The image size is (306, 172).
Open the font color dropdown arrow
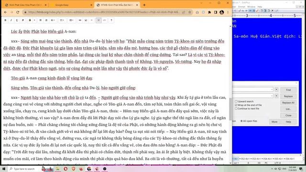pos(34,20)
